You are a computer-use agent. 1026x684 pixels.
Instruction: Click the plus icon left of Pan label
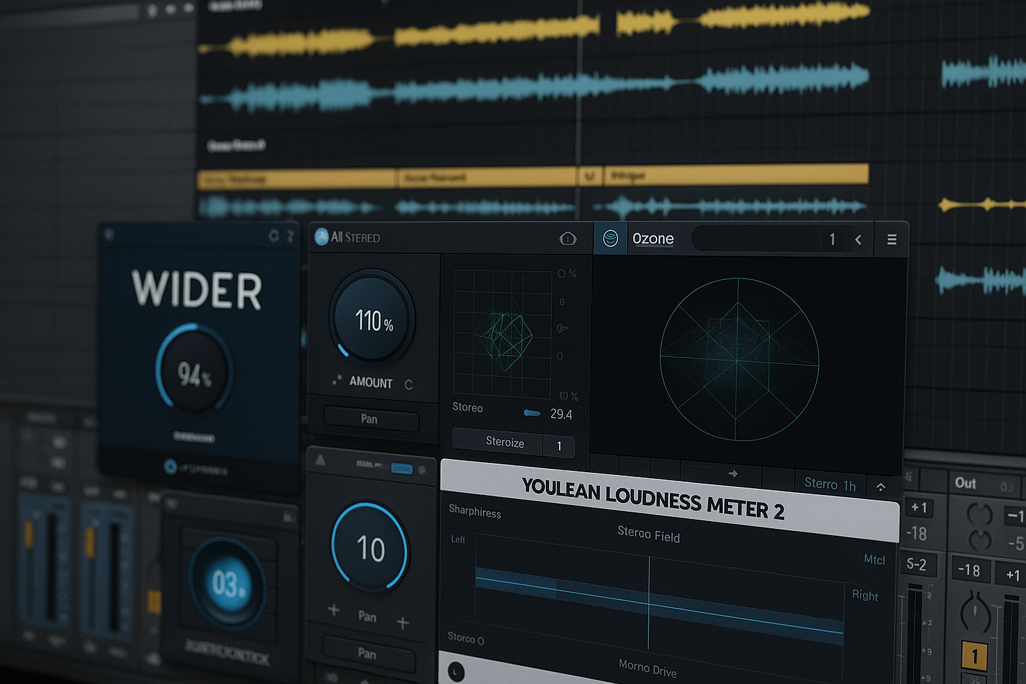[x=334, y=610]
